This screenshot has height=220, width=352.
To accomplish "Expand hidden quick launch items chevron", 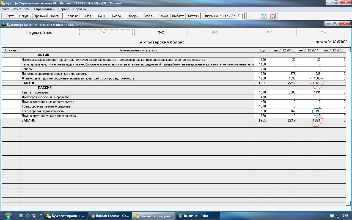I will coord(41,215).
